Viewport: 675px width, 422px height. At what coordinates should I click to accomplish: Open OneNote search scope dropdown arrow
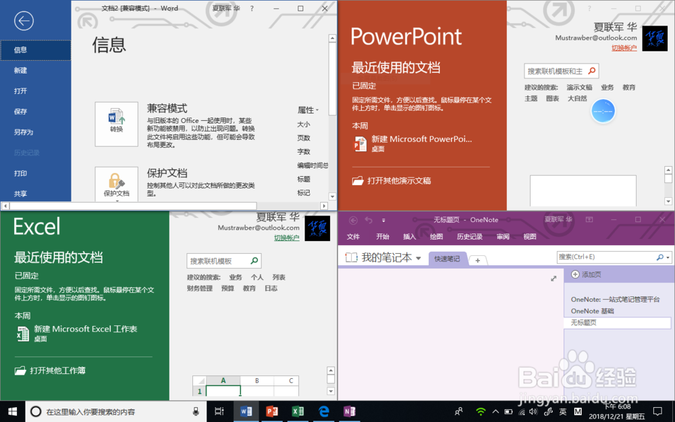coord(668,257)
